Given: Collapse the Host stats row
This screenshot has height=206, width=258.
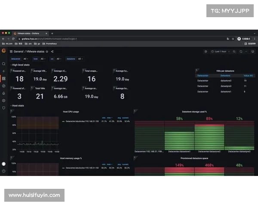Looking at the screenshot, I should [17, 106].
